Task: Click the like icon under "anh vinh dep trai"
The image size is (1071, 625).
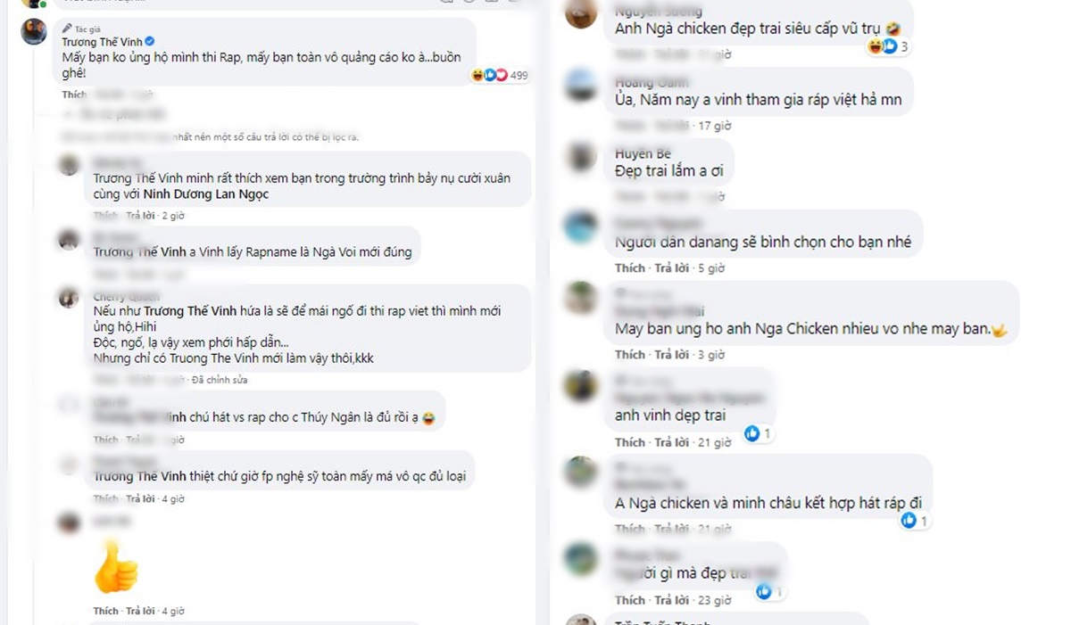Action: [x=751, y=433]
